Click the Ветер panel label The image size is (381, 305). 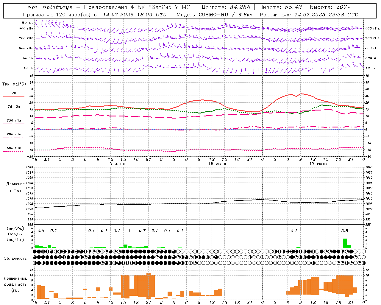[28, 23]
